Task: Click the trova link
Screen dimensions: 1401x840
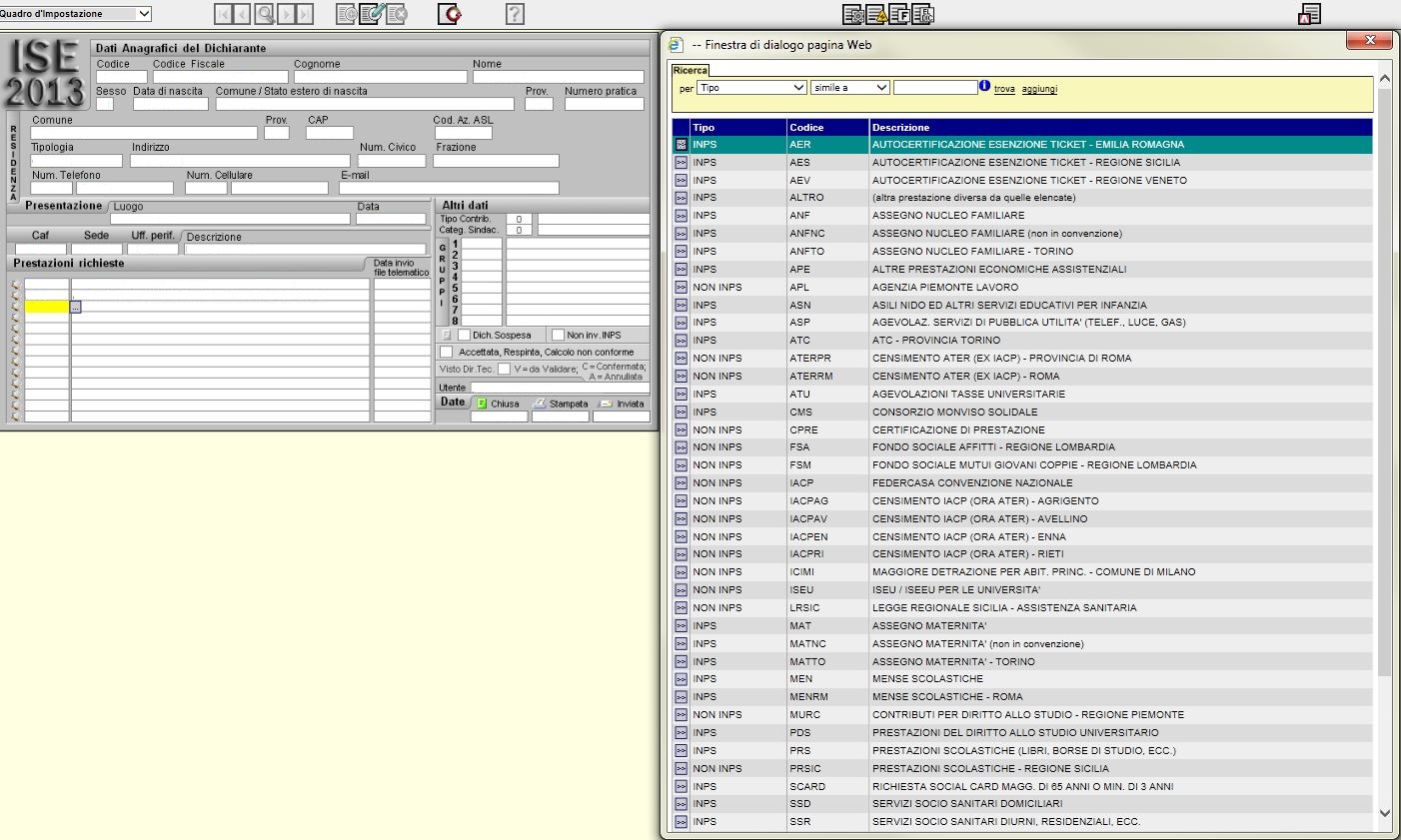Action: coord(1004,89)
